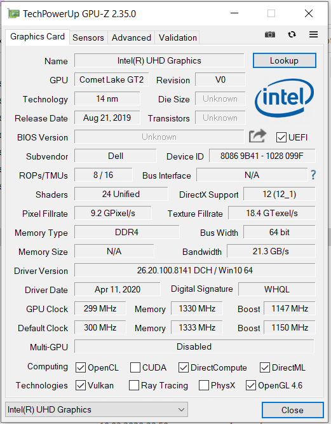331x424 pixels.
Task: Click the Close button
Action: click(x=292, y=410)
